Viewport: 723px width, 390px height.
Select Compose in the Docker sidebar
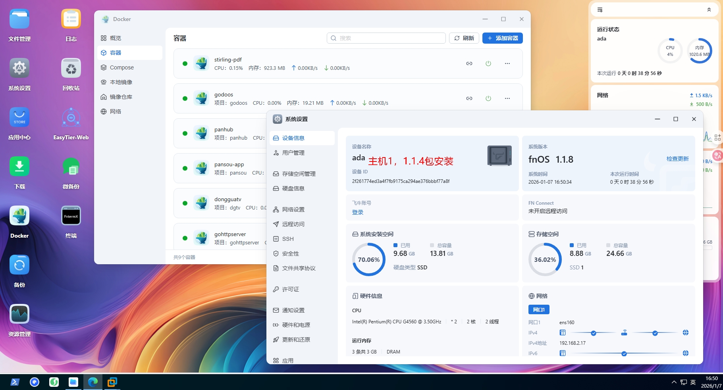[122, 67]
